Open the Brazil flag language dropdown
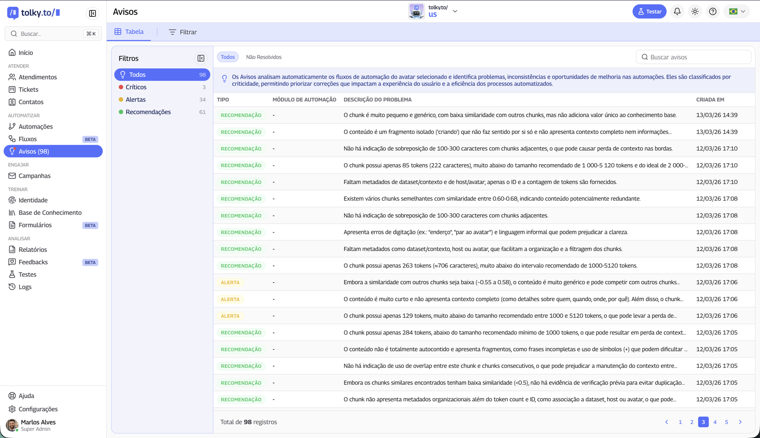 coord(737,12)
